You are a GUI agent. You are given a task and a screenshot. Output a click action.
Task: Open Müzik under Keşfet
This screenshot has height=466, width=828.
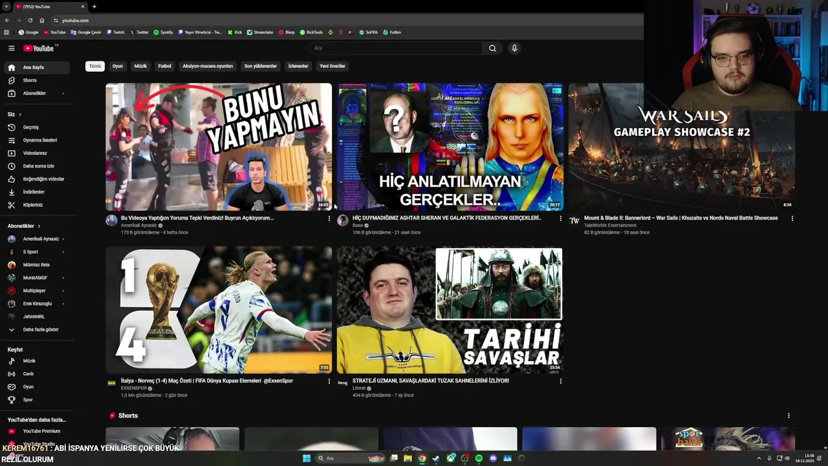coord(36,361)
